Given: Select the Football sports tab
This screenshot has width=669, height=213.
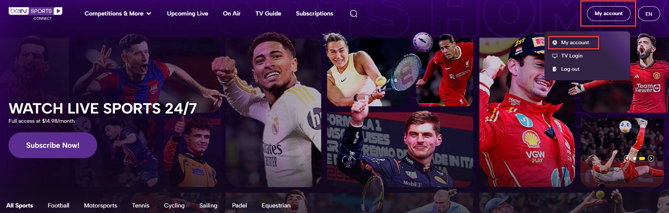Looking at the screenshot, I should click(58, 206).
